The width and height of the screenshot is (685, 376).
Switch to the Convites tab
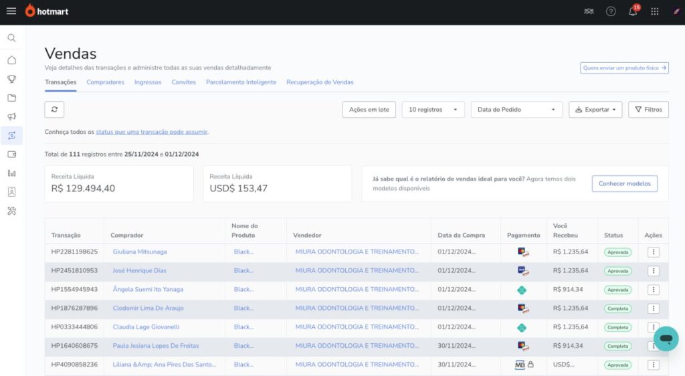183,82
